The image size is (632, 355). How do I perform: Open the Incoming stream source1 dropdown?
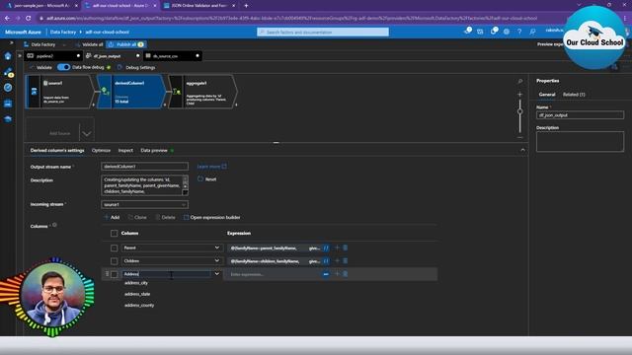click(x=145, y=204)
